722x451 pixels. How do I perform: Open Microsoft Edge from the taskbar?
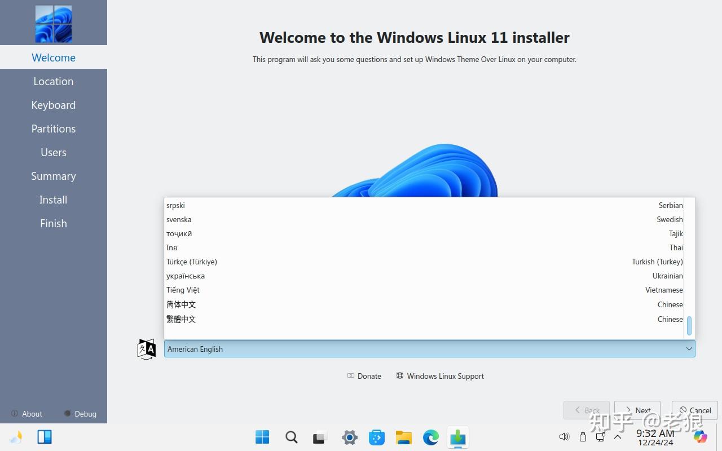pos(430,437)
